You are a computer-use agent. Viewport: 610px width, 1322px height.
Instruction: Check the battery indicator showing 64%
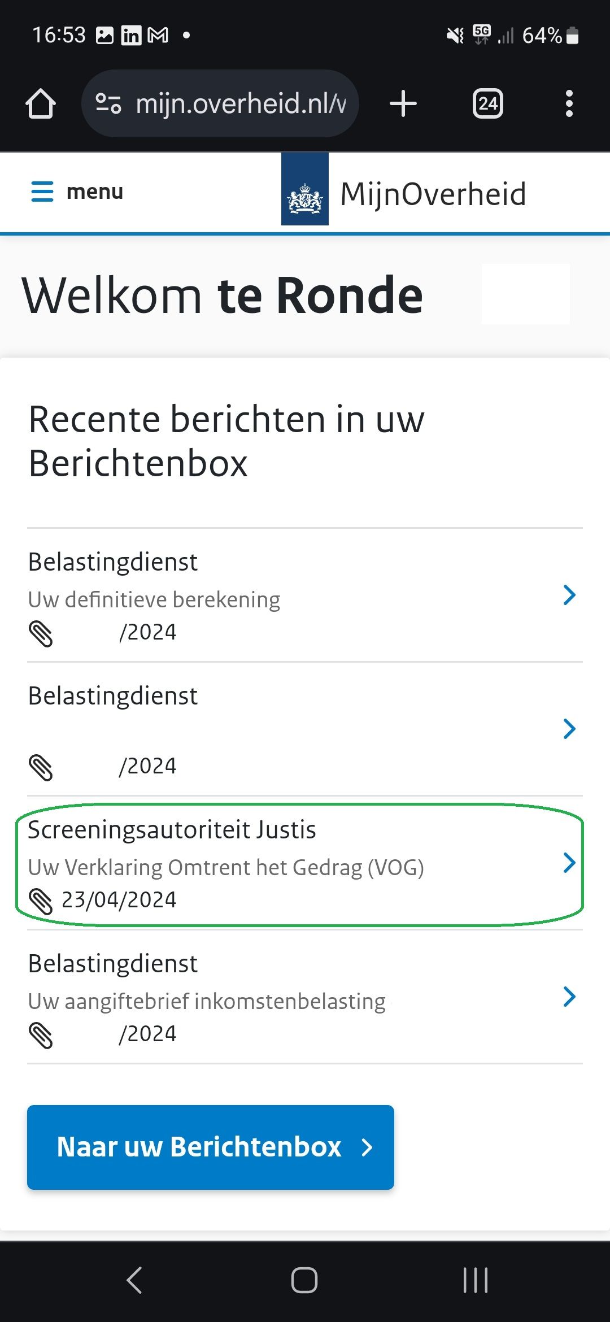click(544, 35)
